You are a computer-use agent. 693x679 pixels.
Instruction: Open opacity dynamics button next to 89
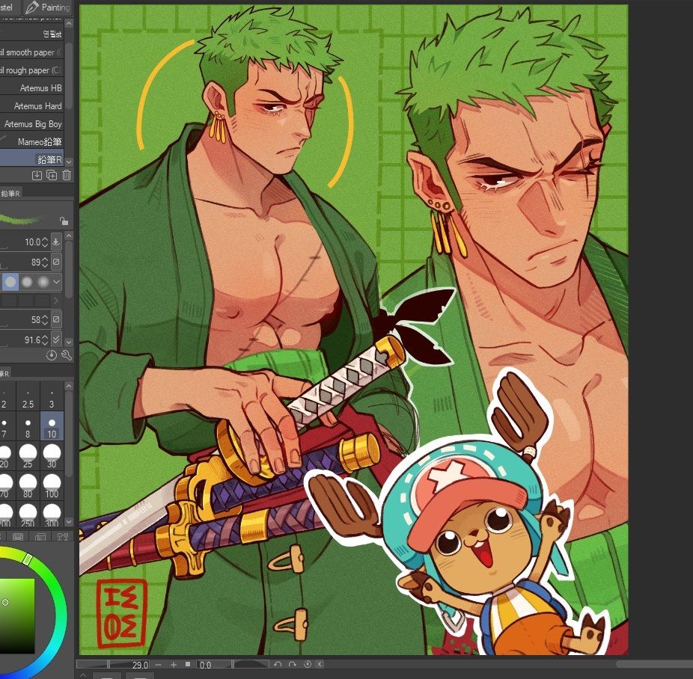coord(56,262)
